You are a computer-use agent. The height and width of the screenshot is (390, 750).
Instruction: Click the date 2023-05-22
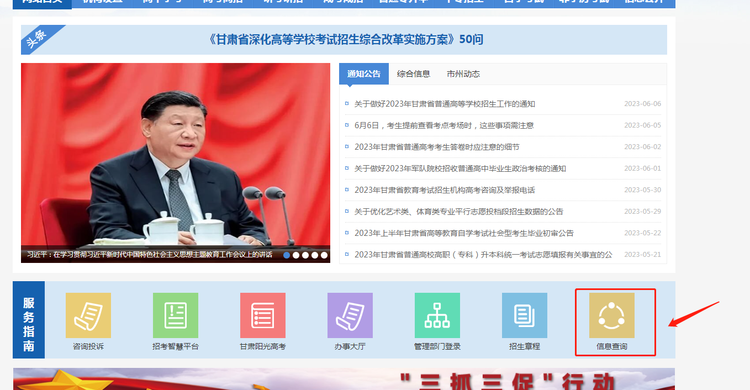[642, 233]
